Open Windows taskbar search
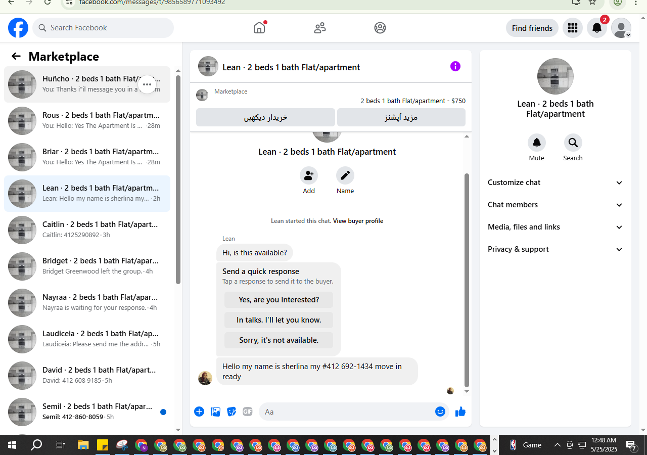 click(x=36, y=445)
